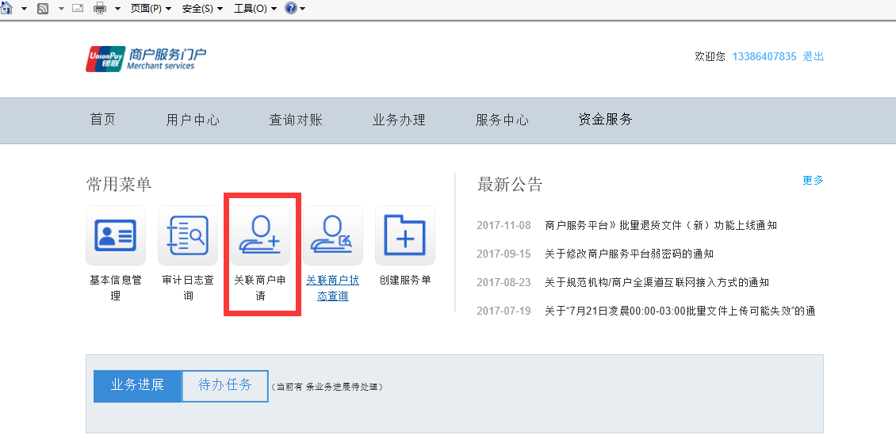The width and height of the screenshot is (896, 447).
Task: Click the 退出 logout link
Action: click(813, 56)
